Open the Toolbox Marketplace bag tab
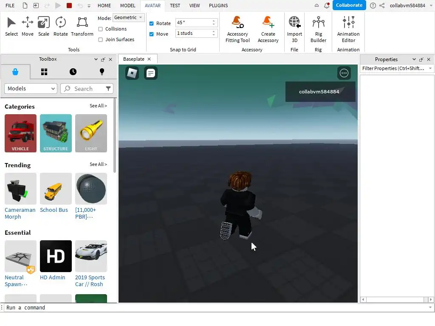Screen dimensions: 435x326 pyautogui.click(x=15, y=72)
